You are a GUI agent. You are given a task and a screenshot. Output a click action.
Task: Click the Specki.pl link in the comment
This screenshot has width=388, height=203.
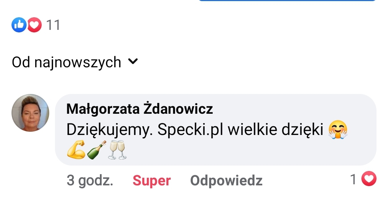point(190,129)
